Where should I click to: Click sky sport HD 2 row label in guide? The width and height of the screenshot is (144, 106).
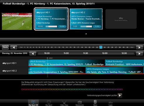[10, 71]
